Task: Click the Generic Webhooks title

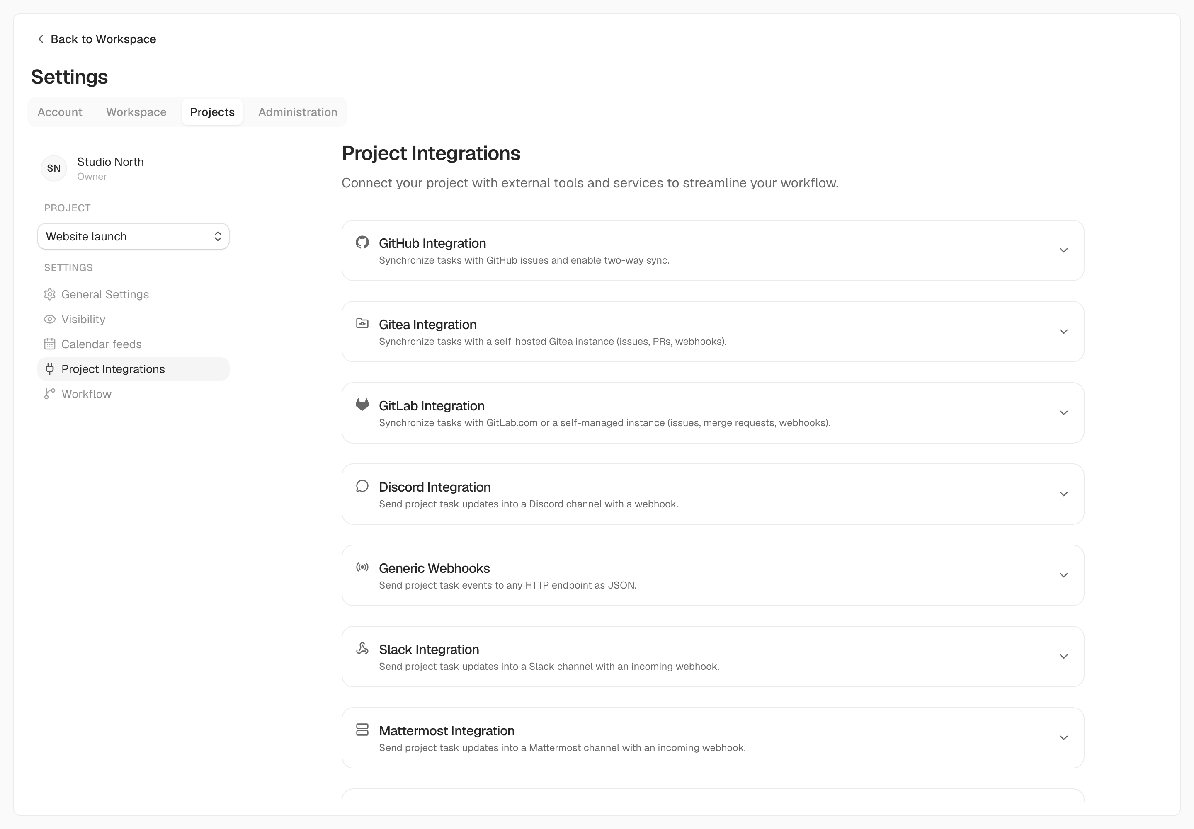Action: coord(434,568)
